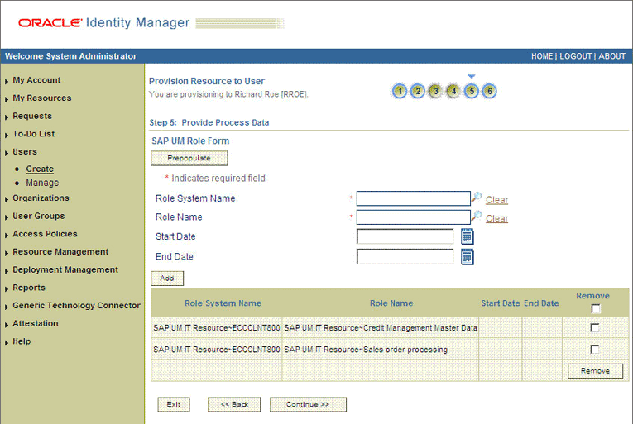Select 'SAP UM IT Resource~Credit Management Master Data' cell
The height and width of the screenshot is (424, 633).
[x=381, y=327]
